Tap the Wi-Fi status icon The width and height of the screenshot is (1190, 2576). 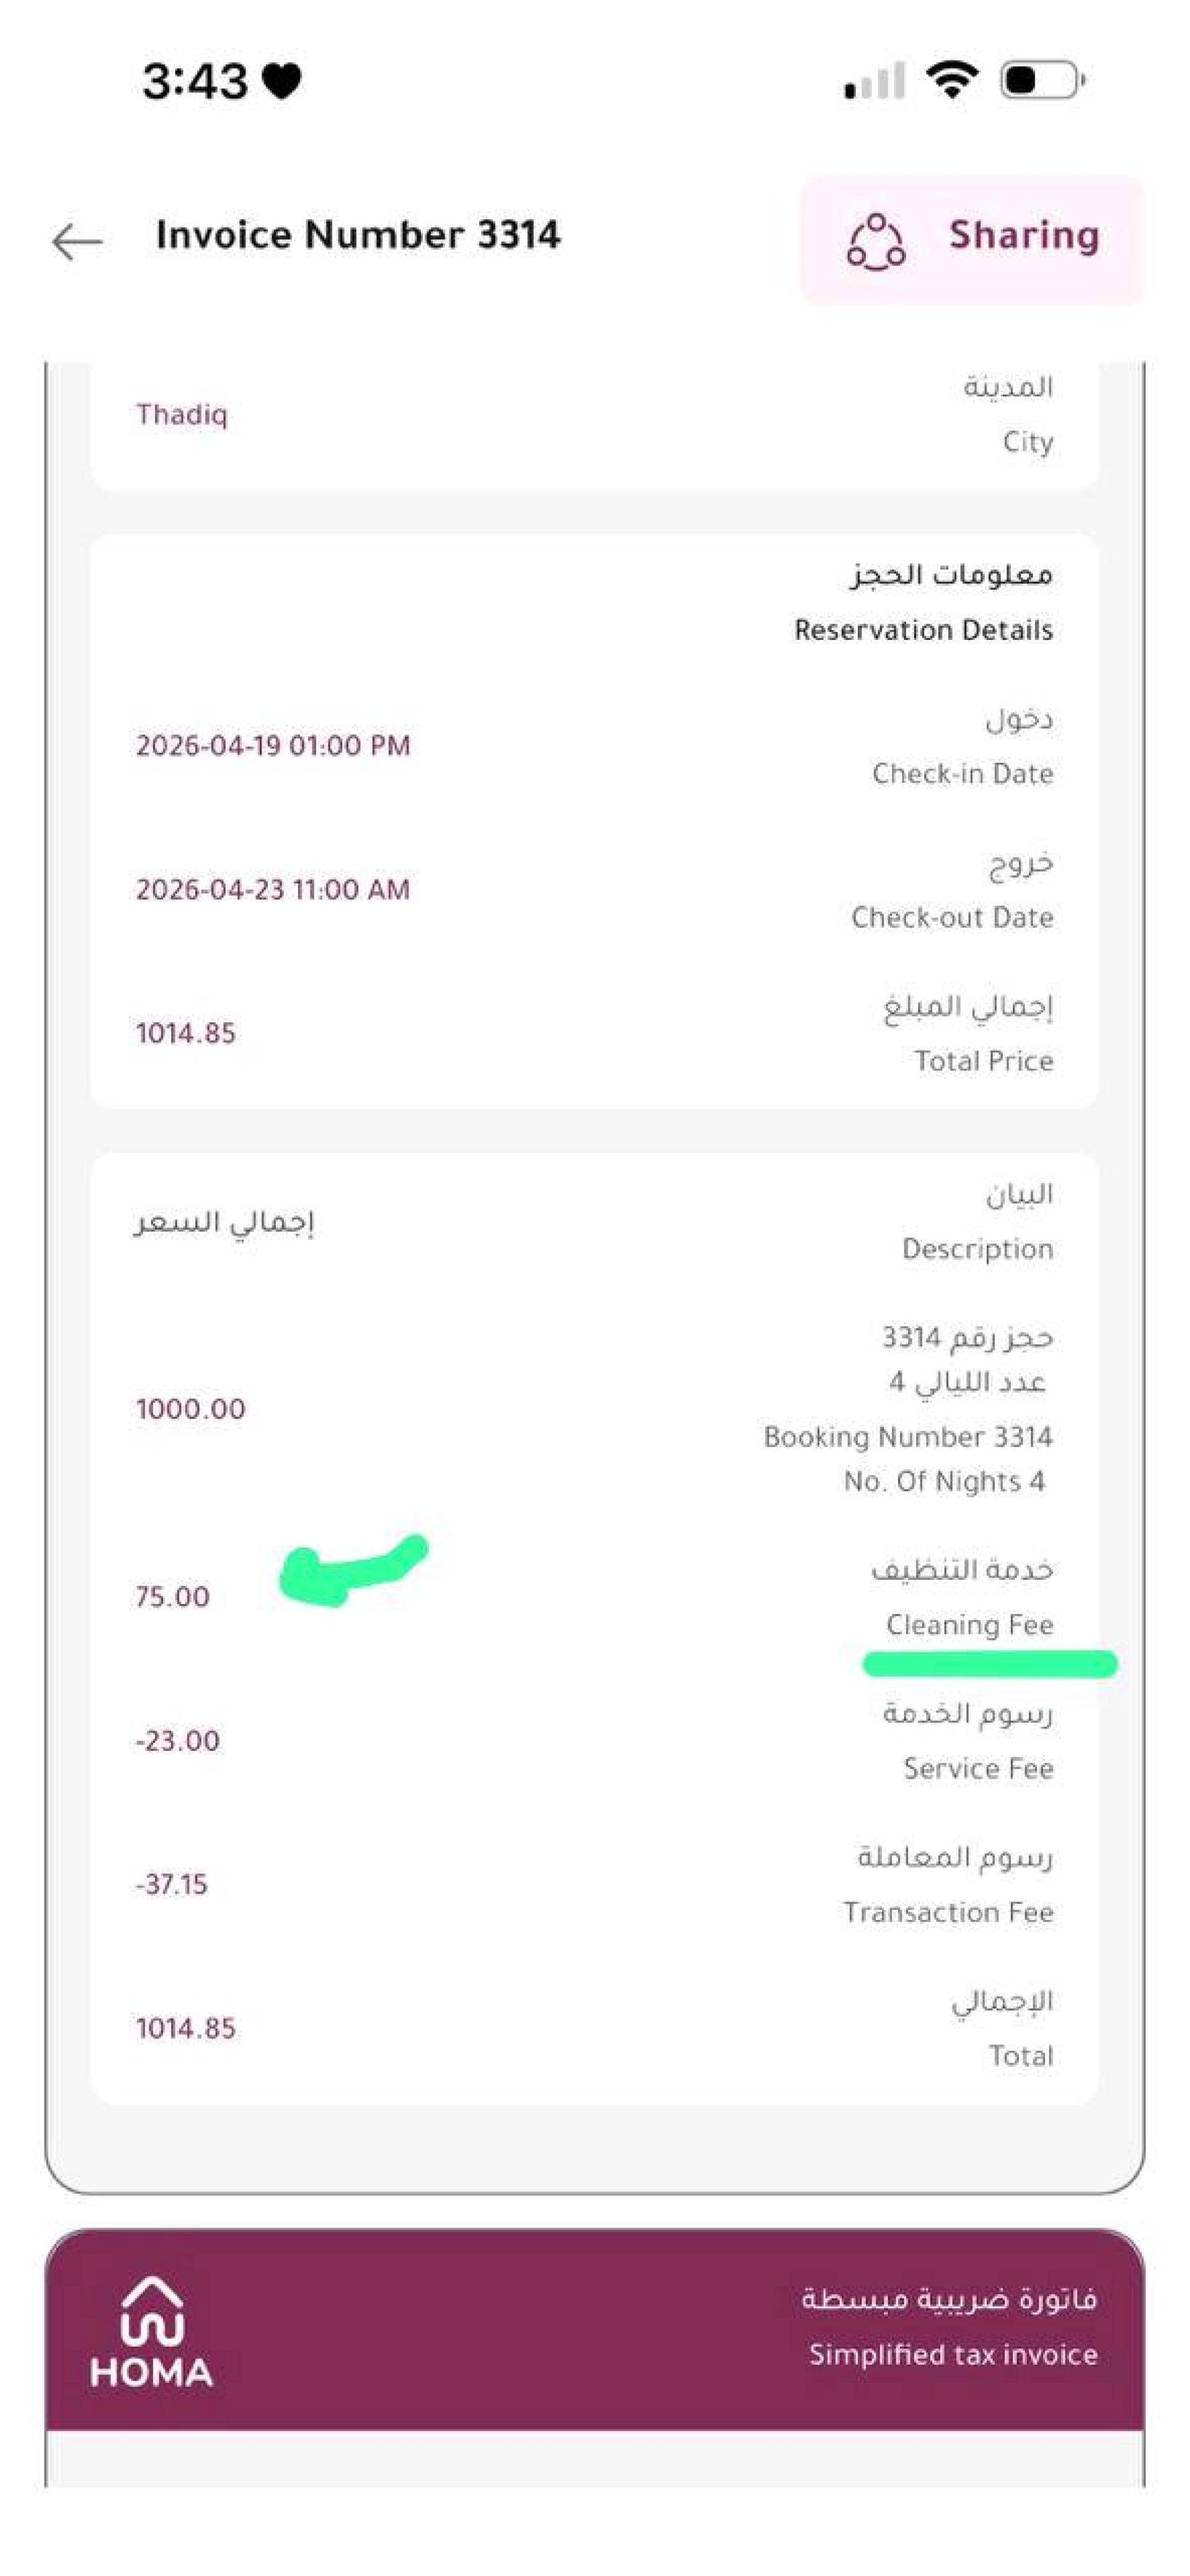point(952,79)
